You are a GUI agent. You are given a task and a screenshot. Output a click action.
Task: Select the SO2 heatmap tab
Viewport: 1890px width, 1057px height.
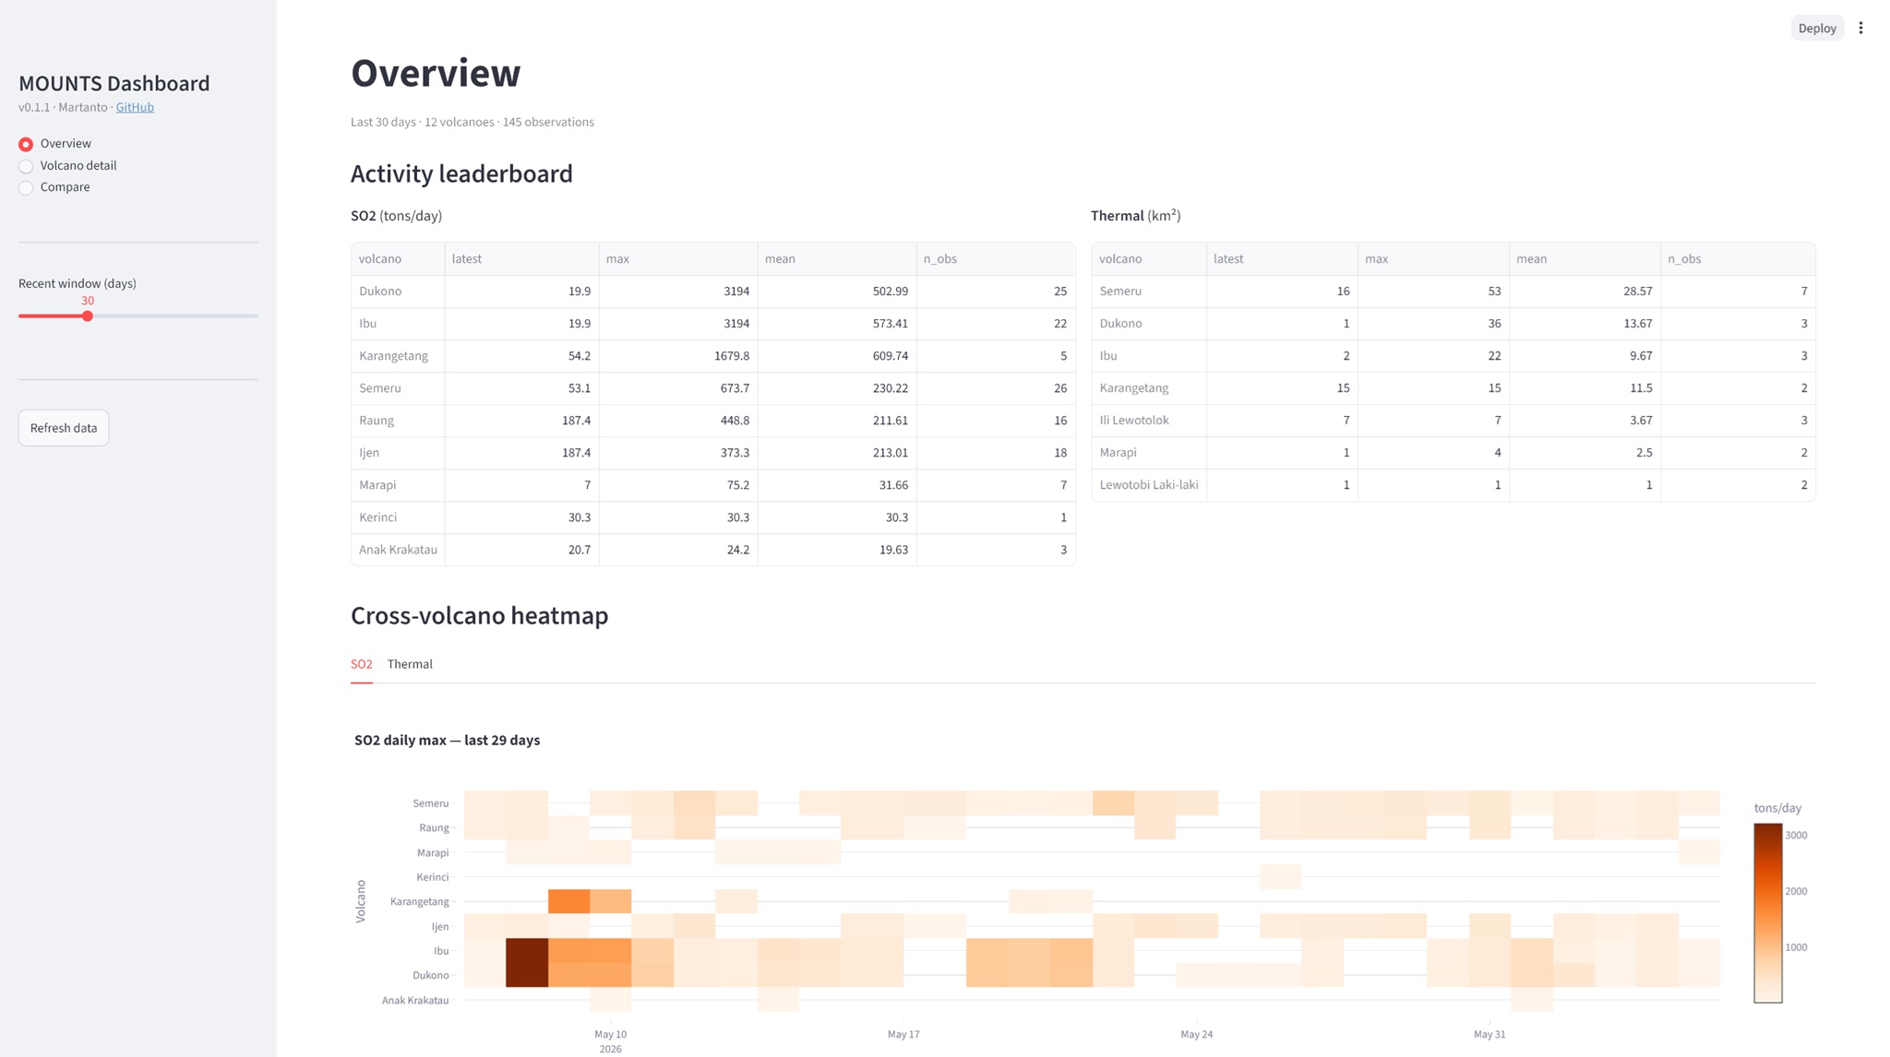[362, 664]
